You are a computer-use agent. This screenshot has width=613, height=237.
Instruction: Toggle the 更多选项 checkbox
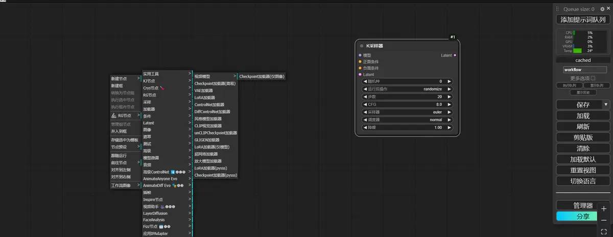(x=593, y=78)
